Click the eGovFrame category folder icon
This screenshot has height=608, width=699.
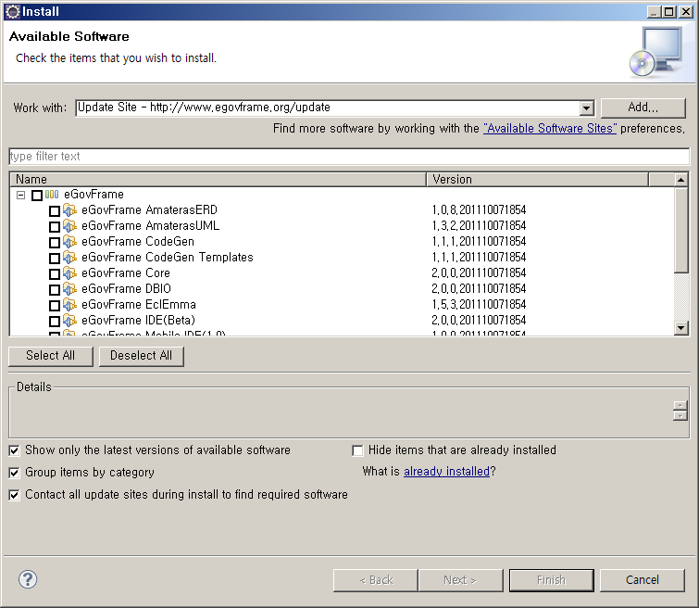(52, 195)
